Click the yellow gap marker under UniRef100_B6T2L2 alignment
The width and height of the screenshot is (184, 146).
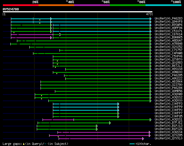55,67
